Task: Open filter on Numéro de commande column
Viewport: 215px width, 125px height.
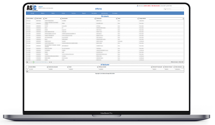Action: pyautogui.click(x=68, y=67)
